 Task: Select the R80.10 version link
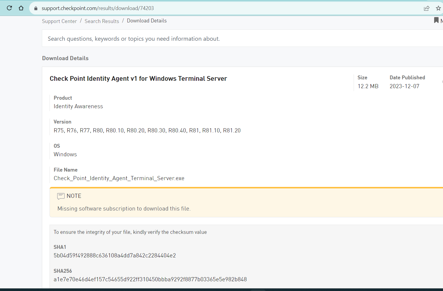pyautogui.click(x=115, y=130)
